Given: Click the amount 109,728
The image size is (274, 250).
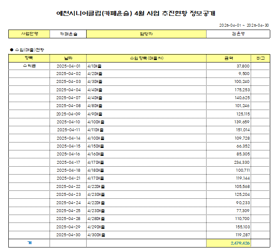Looking at the screenshot, I should point(242,138).
